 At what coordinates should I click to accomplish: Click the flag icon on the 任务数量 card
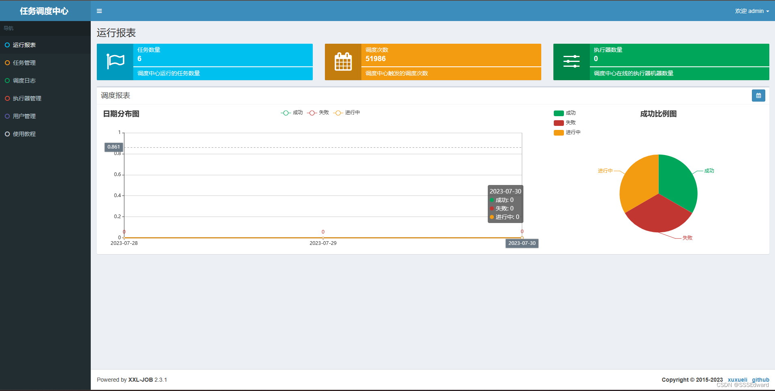[115, 62]
